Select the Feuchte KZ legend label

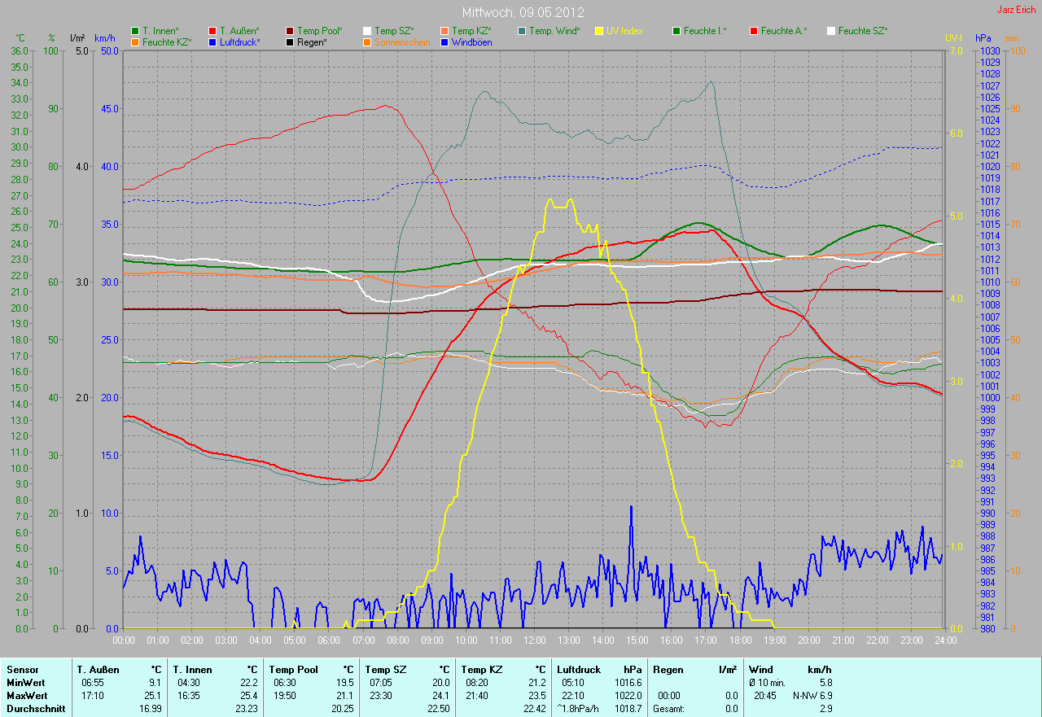click(166, 42)
